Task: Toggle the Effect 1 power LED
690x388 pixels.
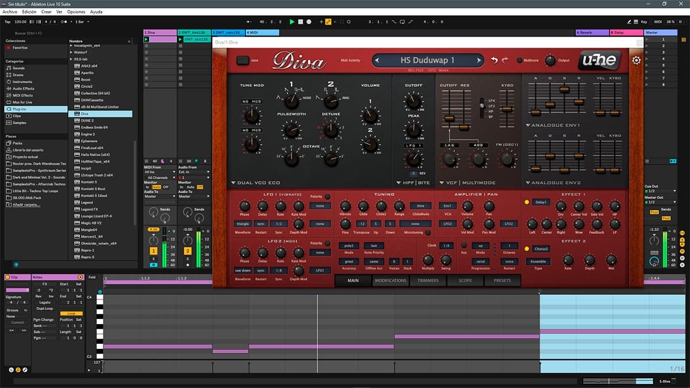Action: (527, 202)
